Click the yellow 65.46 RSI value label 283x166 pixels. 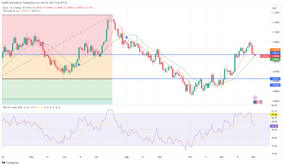pos(274,114)
